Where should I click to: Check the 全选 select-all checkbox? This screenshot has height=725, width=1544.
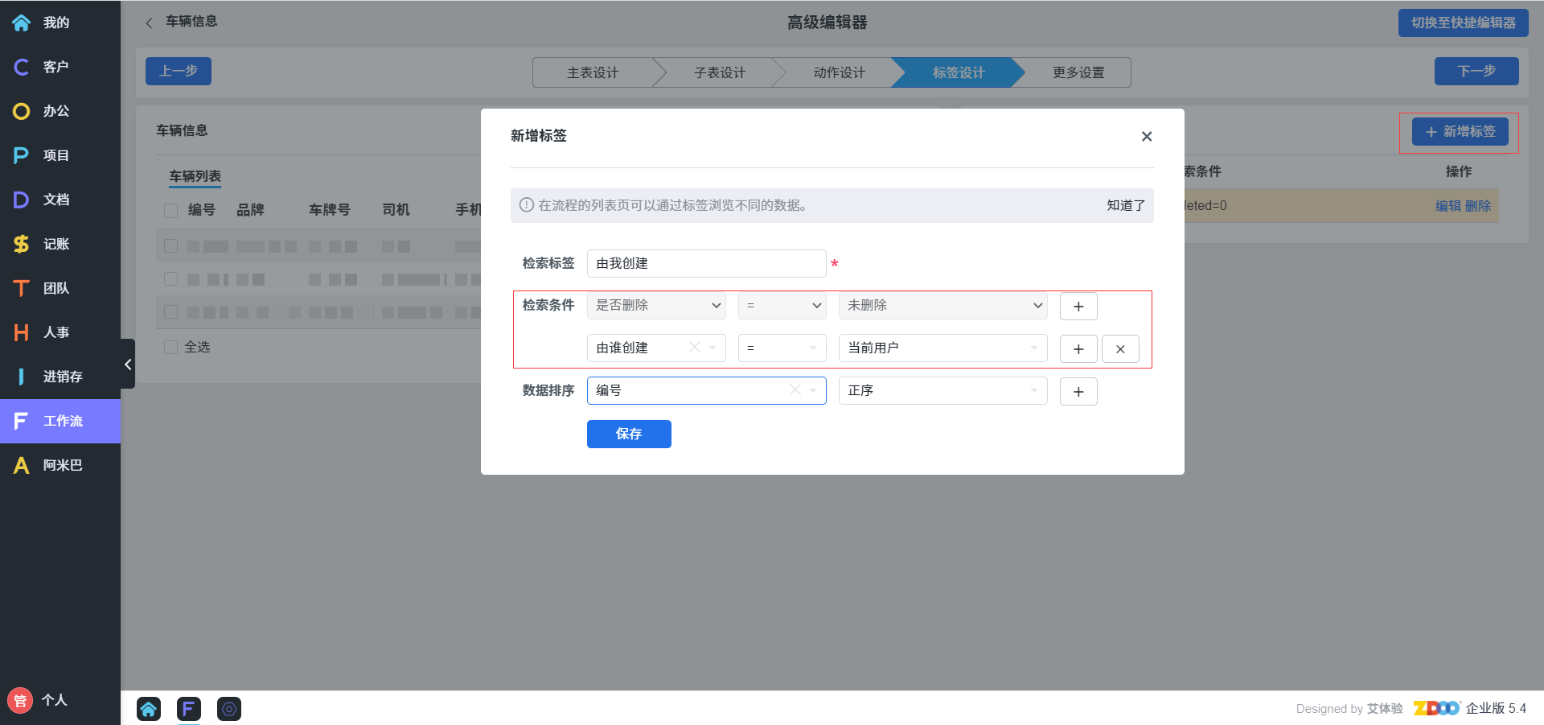[x=170, y=347]
